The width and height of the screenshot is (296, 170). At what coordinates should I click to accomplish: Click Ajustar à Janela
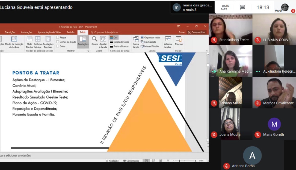103,42
